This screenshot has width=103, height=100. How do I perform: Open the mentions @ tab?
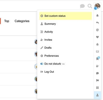coord(97,30)
